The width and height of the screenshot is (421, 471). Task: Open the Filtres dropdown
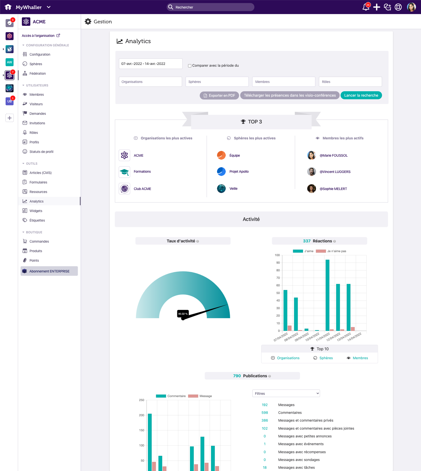[286, 394]
